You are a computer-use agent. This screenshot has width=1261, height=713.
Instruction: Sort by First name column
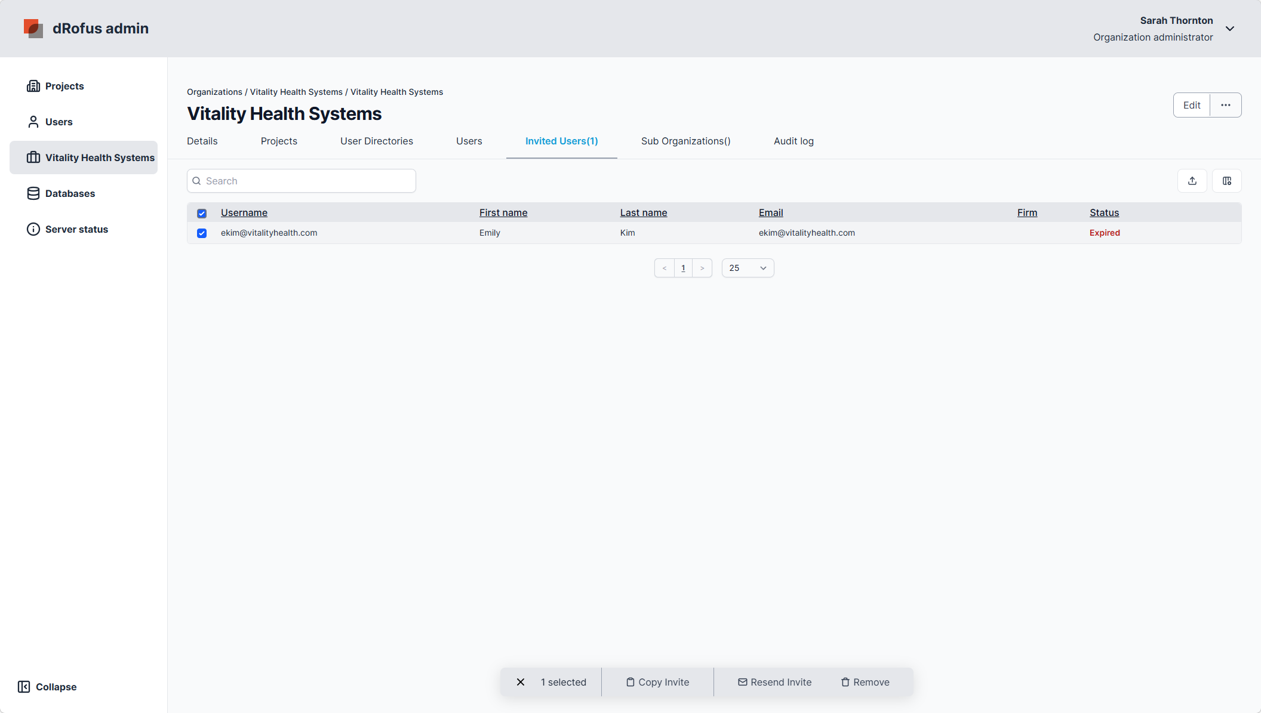(503, 212)
